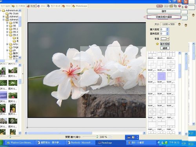Click the 100 % zoom value
This screenshot has width=196, height=147.
click(103, 137)
